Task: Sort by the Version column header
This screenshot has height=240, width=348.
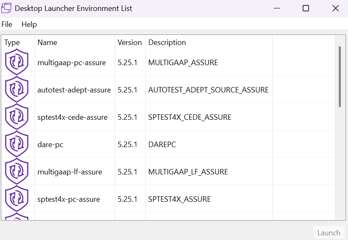Action: pos(130,42)
